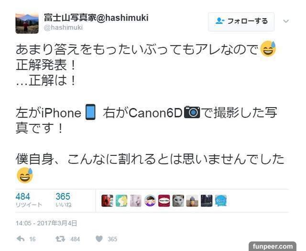
Task: Click the retweet icon below the tweet
Action: (x=60, y=239)
